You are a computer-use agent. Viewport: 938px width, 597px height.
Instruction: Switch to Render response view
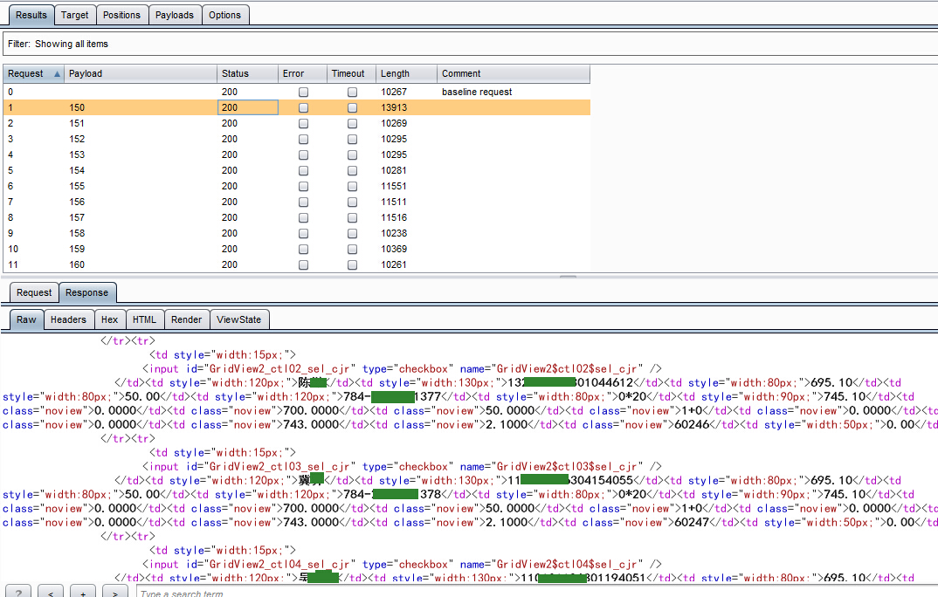click(187, 319)
